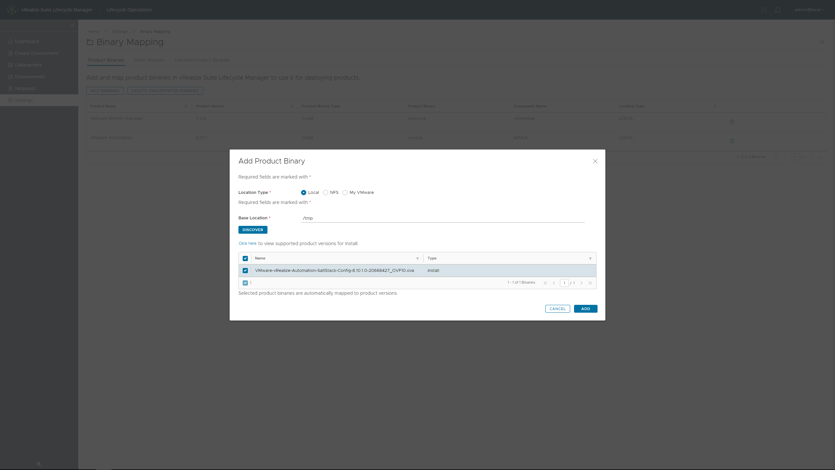
Task: Filter the Type column in dialog
Action: [590, 259]
